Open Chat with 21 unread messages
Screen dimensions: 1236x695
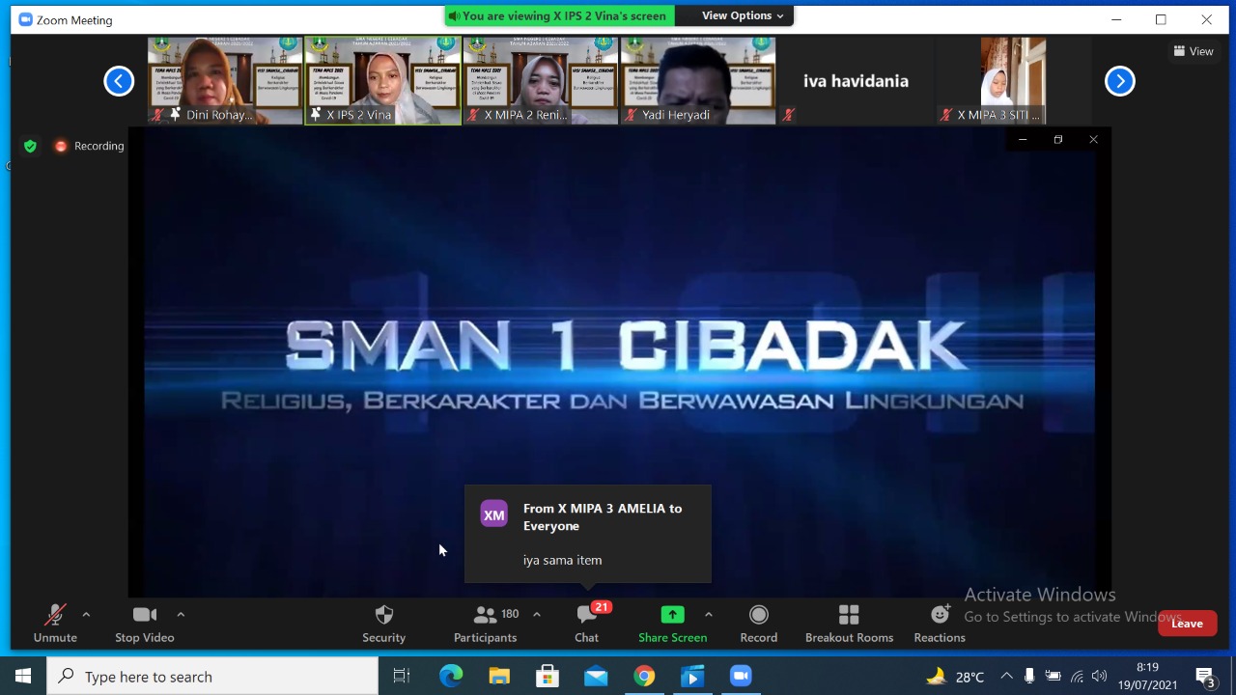(587, 624)
